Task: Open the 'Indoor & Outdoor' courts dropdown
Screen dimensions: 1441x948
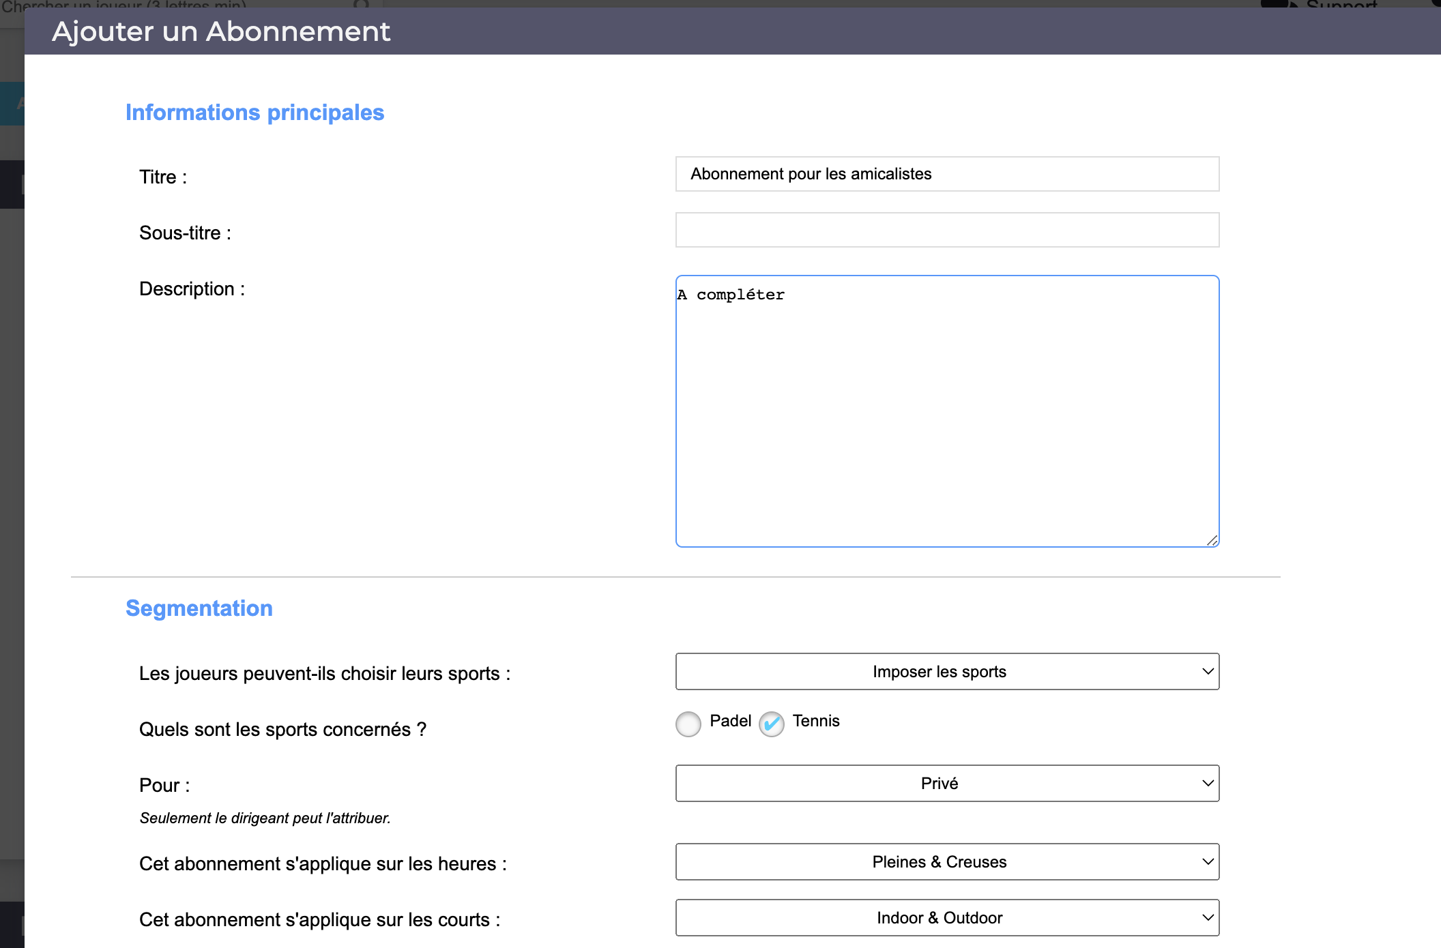Action: click(947, 918)
